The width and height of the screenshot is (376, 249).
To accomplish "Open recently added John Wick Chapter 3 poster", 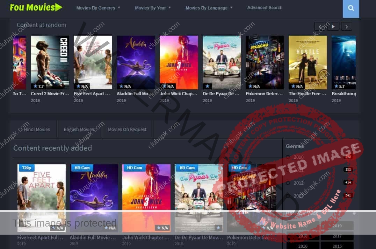I will click(x=146, y=198).
